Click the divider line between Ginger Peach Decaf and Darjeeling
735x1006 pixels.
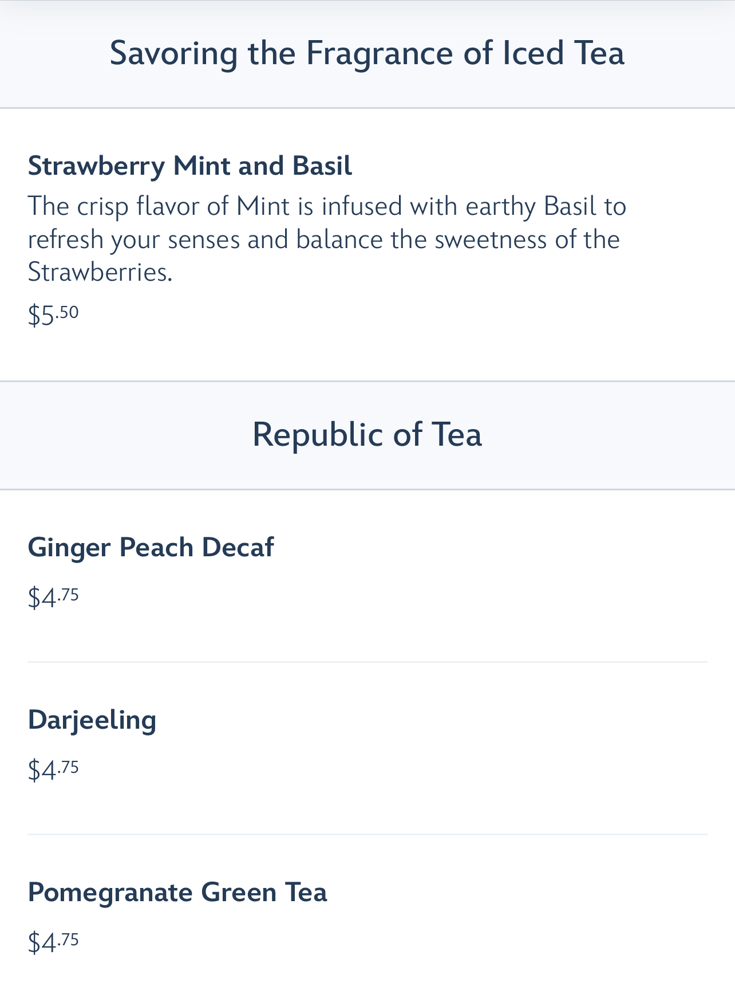pyautogui.click(x=366, y=662)
